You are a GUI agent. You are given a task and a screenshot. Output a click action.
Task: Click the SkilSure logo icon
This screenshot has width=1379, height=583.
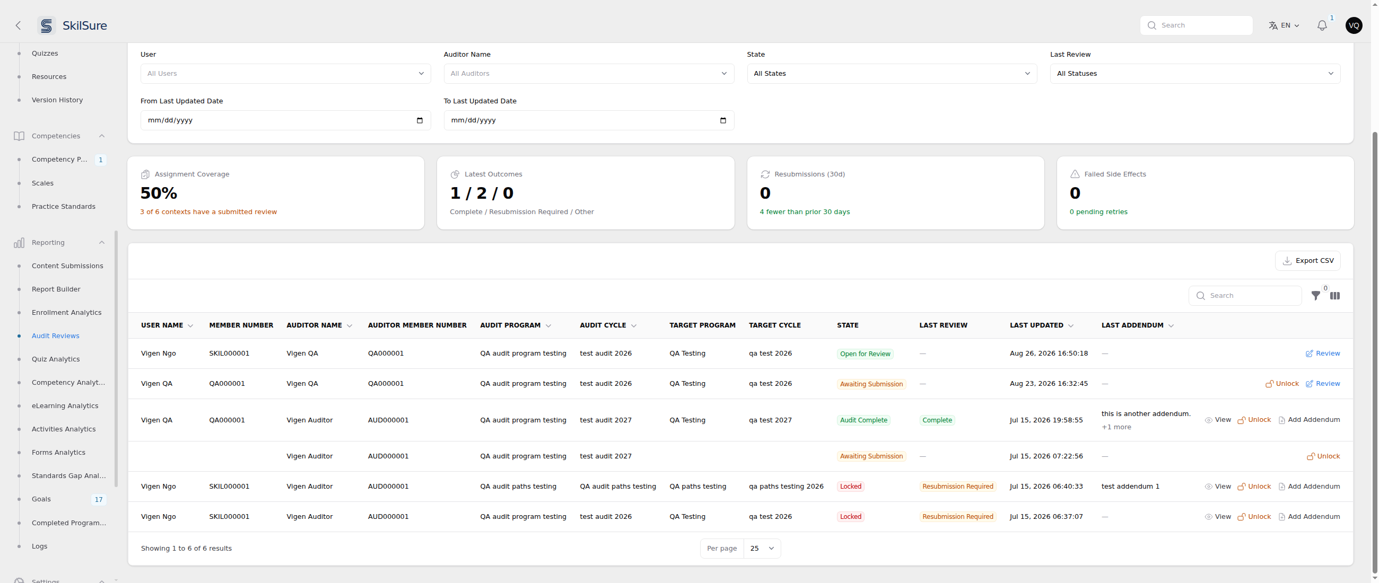47,25
